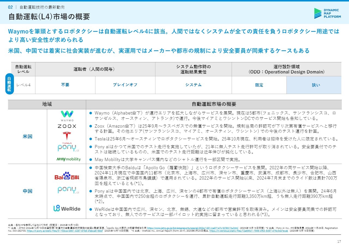
Task: Click the Pony.ai logo in the 米国 row
Action: (x=68, y=148)
